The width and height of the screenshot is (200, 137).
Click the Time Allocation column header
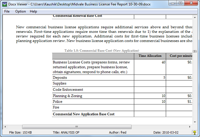[150, 56]
